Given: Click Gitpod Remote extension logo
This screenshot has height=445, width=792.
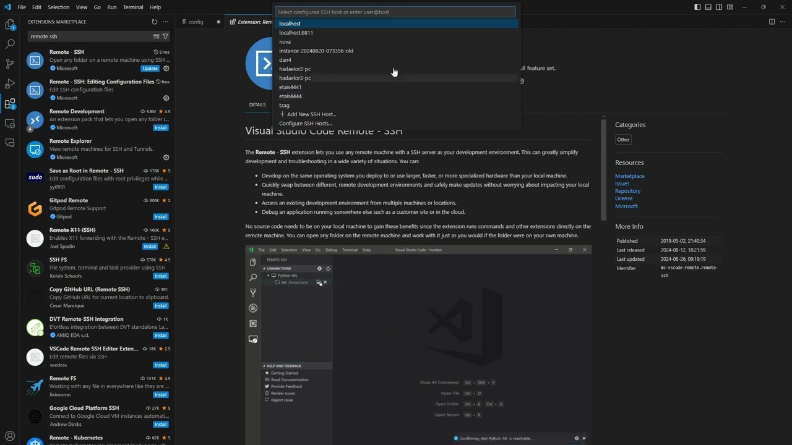Looking at the screenshot, I should pos(35,209).
